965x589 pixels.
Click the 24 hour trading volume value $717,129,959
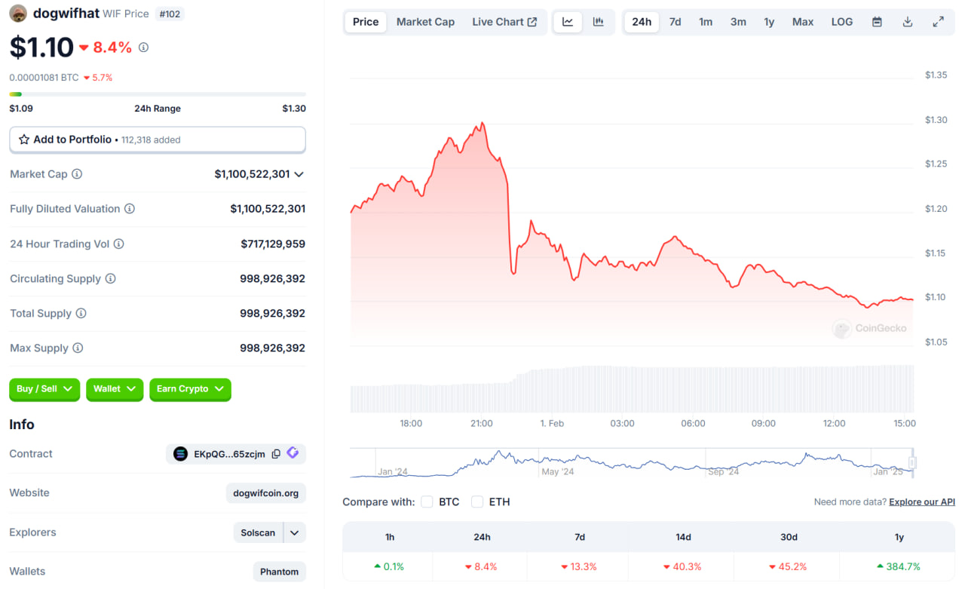(273, 244)
